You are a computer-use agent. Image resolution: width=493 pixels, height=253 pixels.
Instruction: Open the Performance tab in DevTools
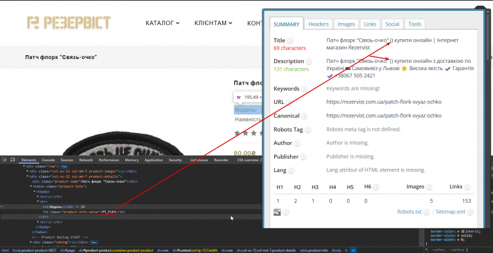[108, 160]
